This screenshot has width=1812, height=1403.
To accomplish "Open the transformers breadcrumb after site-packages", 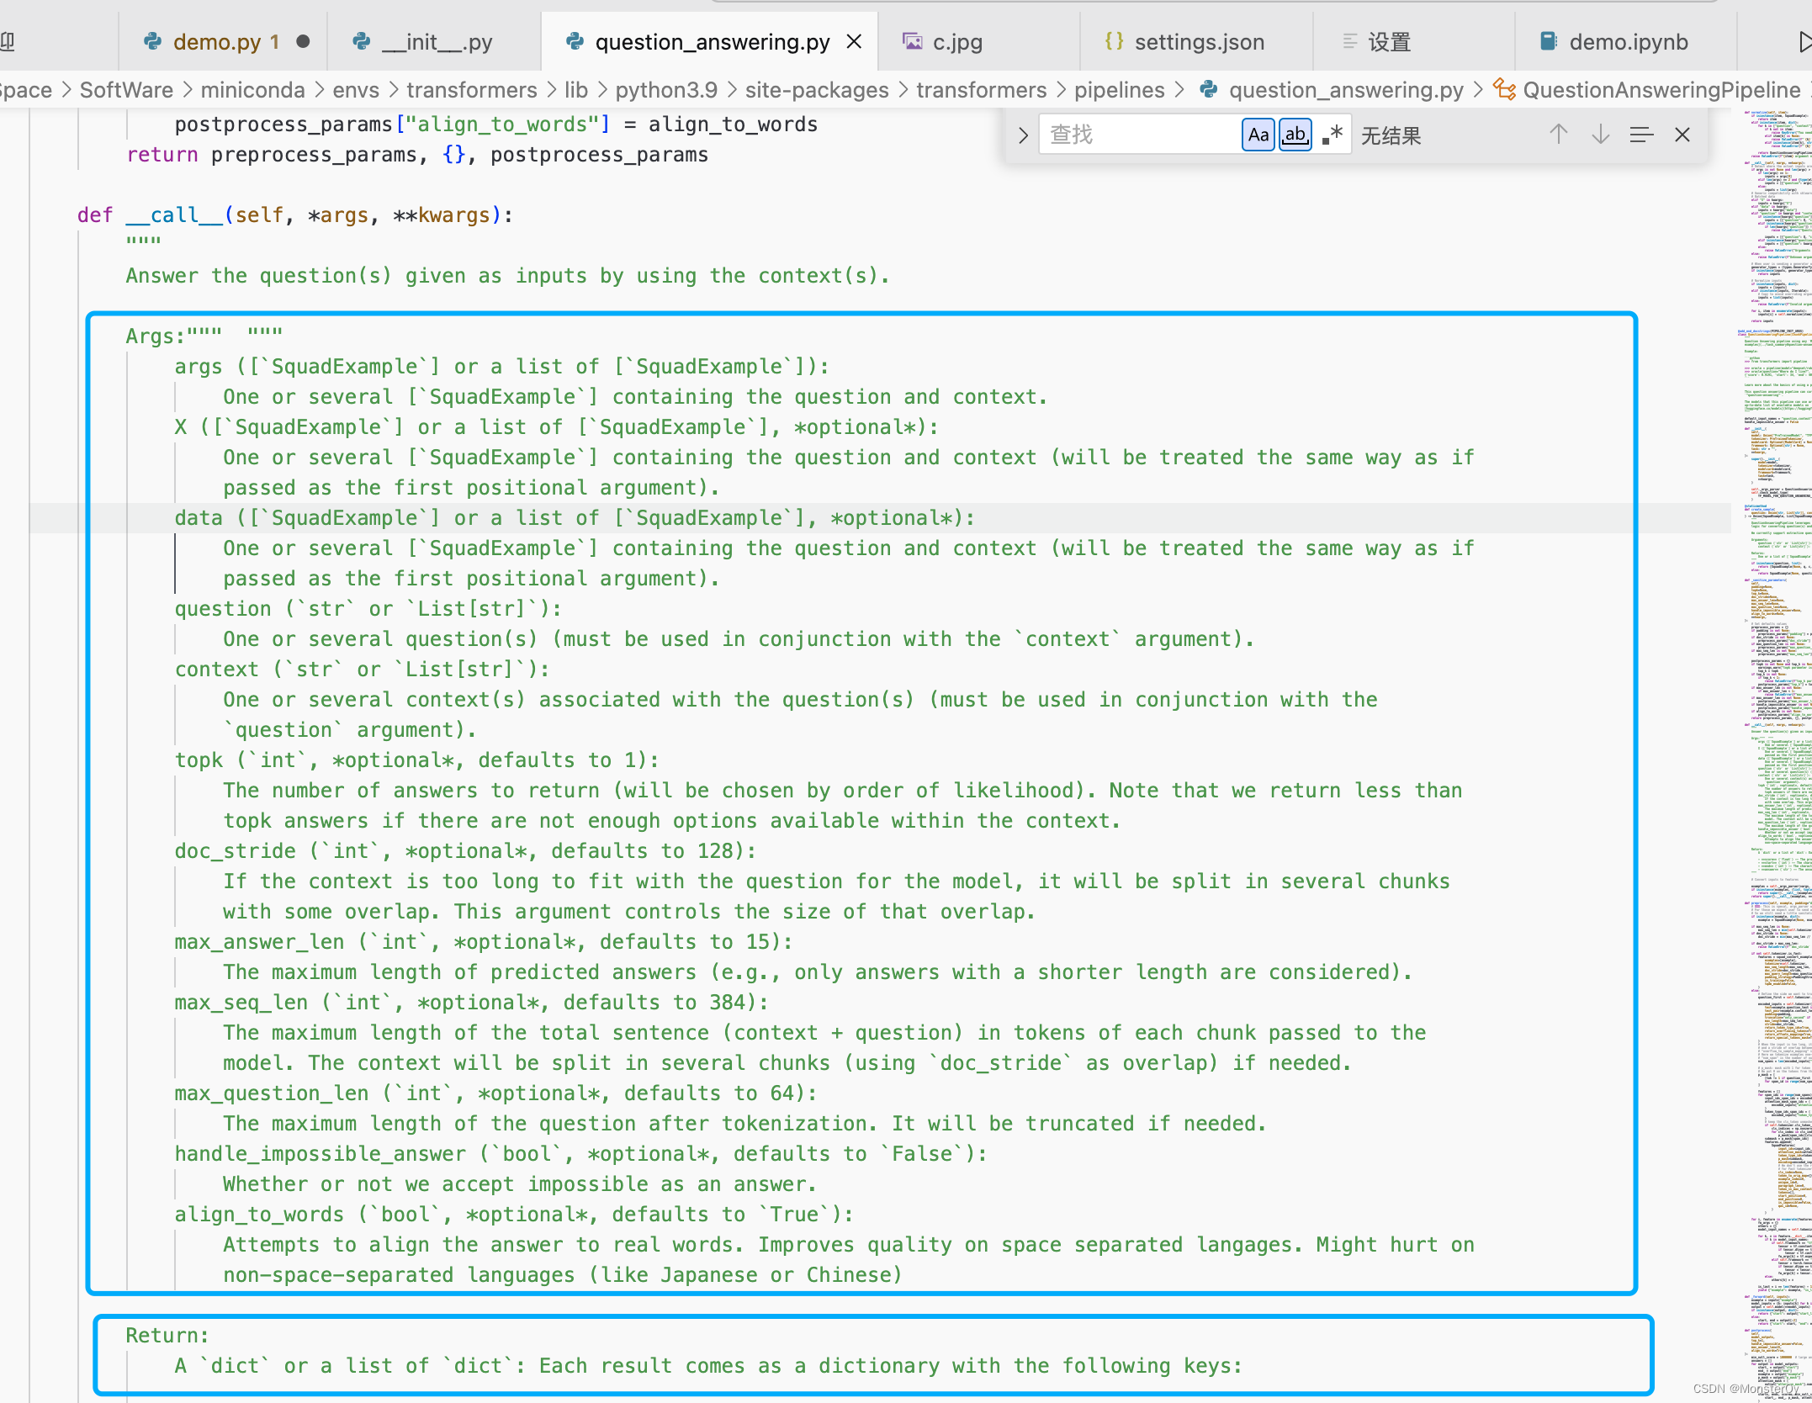I will (x=982, y=90).
